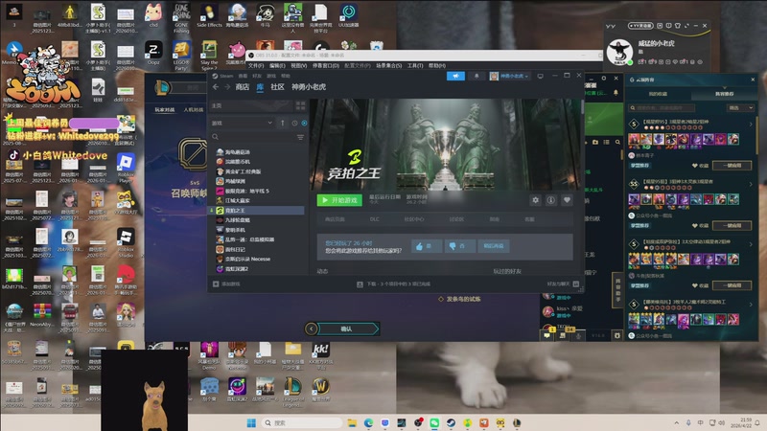The height and width of the screenshot is (431, 767).
Task: Add game to favorites with heart icon
Action: pos(567,200)
